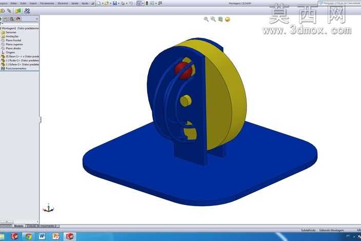Switch to the ConfigurationManager panel tab icon
The width and height of the screenshot is (361, 241).
(12, 19)
